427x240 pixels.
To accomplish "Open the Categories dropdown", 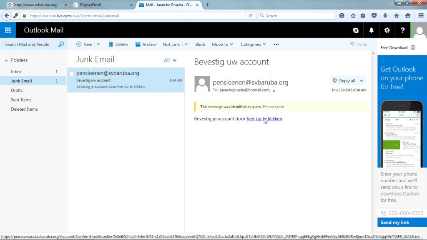I will point(253,44).
